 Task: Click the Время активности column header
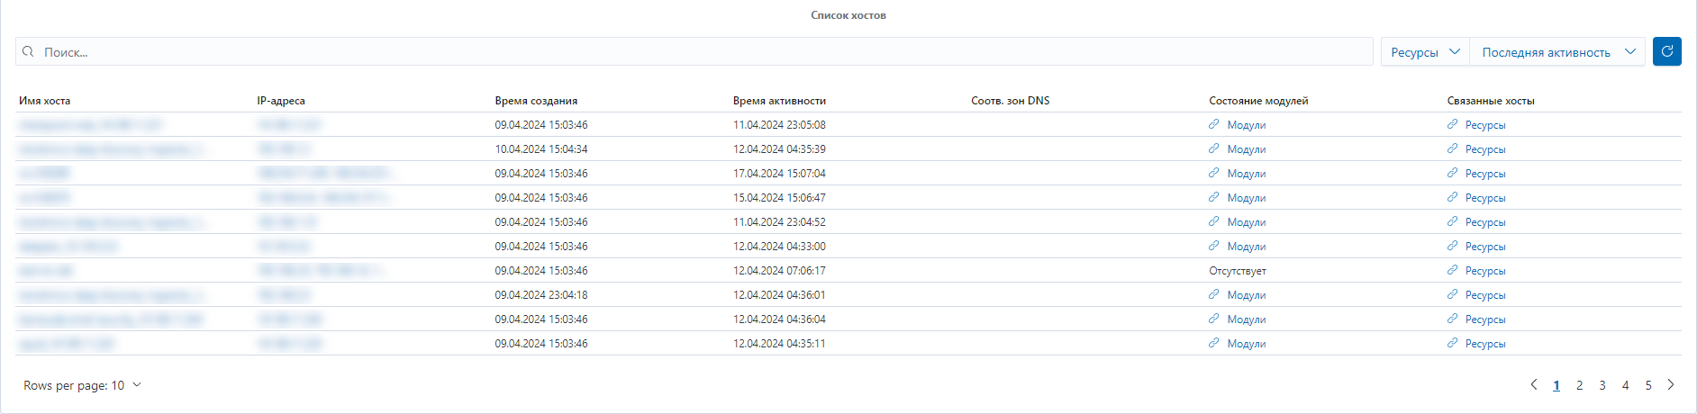[779, 101]
